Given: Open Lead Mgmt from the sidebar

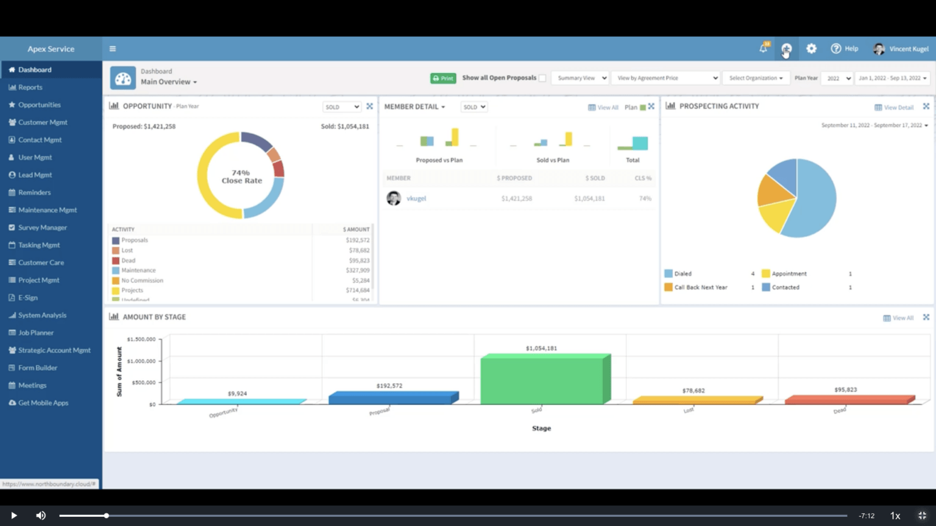Looking at the screenshot, I should [x=34, y=174].
